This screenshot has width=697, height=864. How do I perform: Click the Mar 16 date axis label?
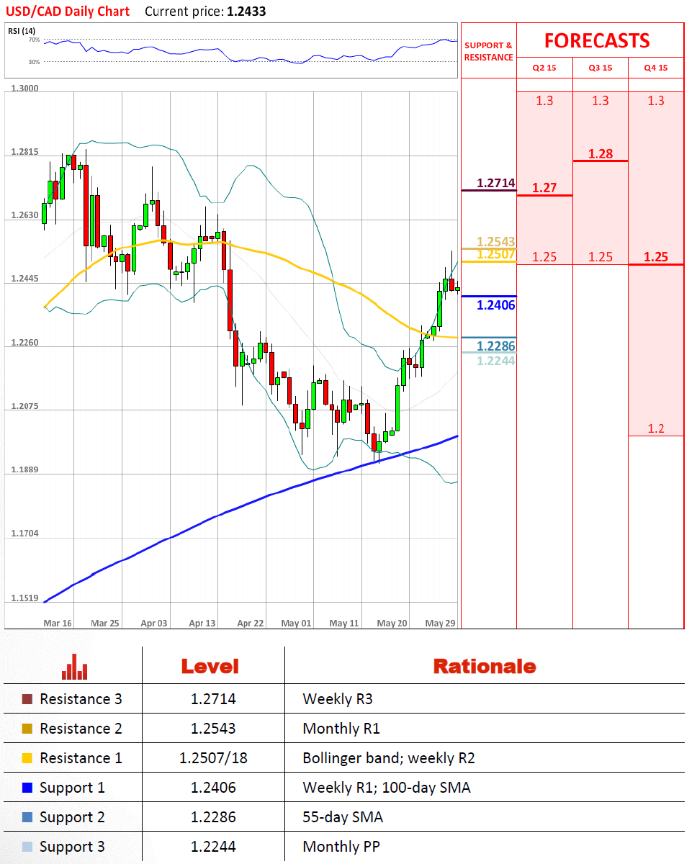[x=58, y=623]
